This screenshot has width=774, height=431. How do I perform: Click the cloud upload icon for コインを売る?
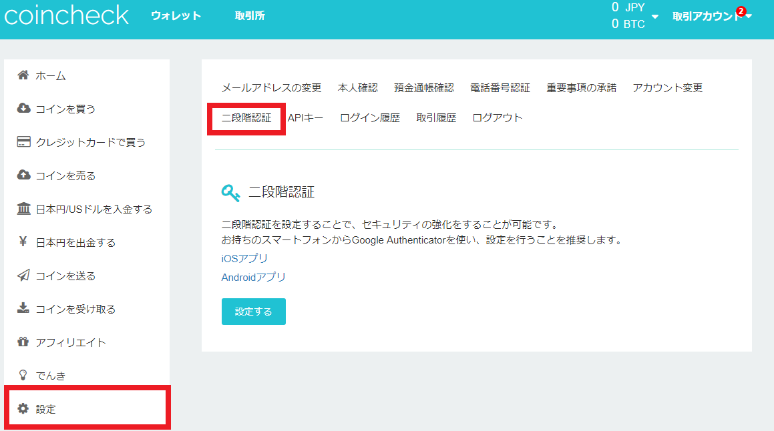(x=23, y=175)
